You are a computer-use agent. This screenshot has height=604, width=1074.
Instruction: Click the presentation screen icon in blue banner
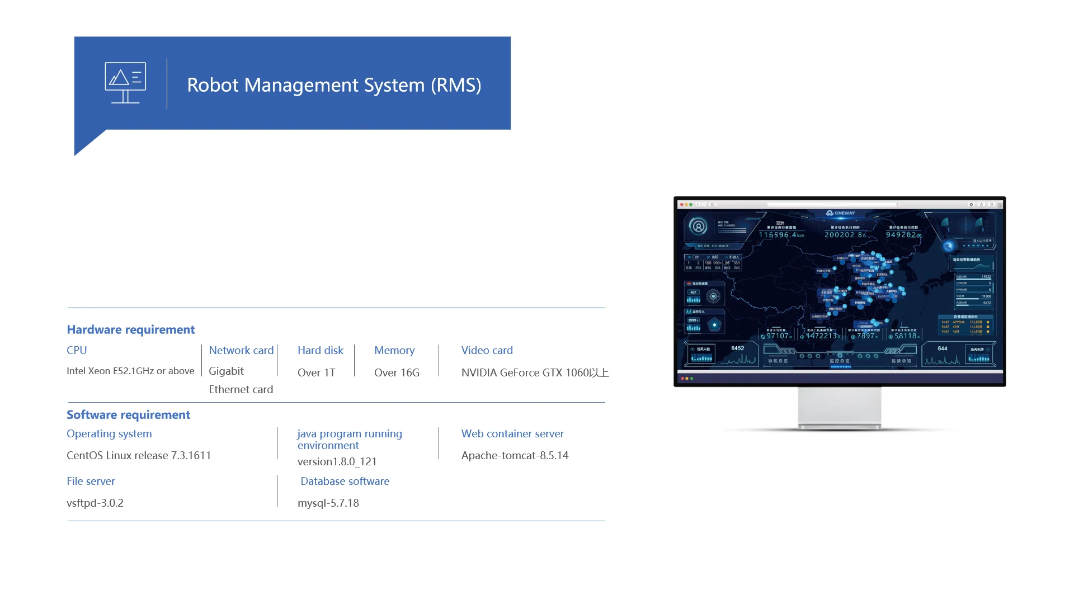[125, 83]
